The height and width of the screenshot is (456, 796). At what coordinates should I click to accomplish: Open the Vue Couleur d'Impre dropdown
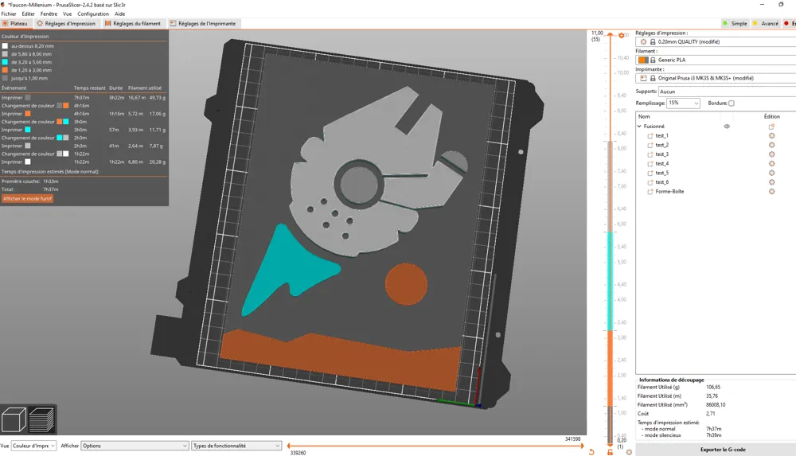click(x=33, y=446)
